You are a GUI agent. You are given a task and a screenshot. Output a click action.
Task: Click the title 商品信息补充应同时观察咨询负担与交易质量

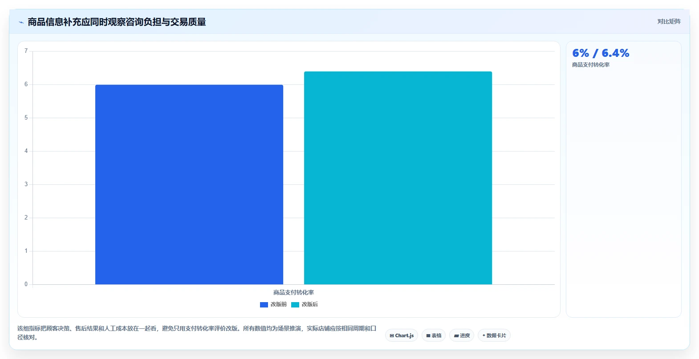click(117, 22)
